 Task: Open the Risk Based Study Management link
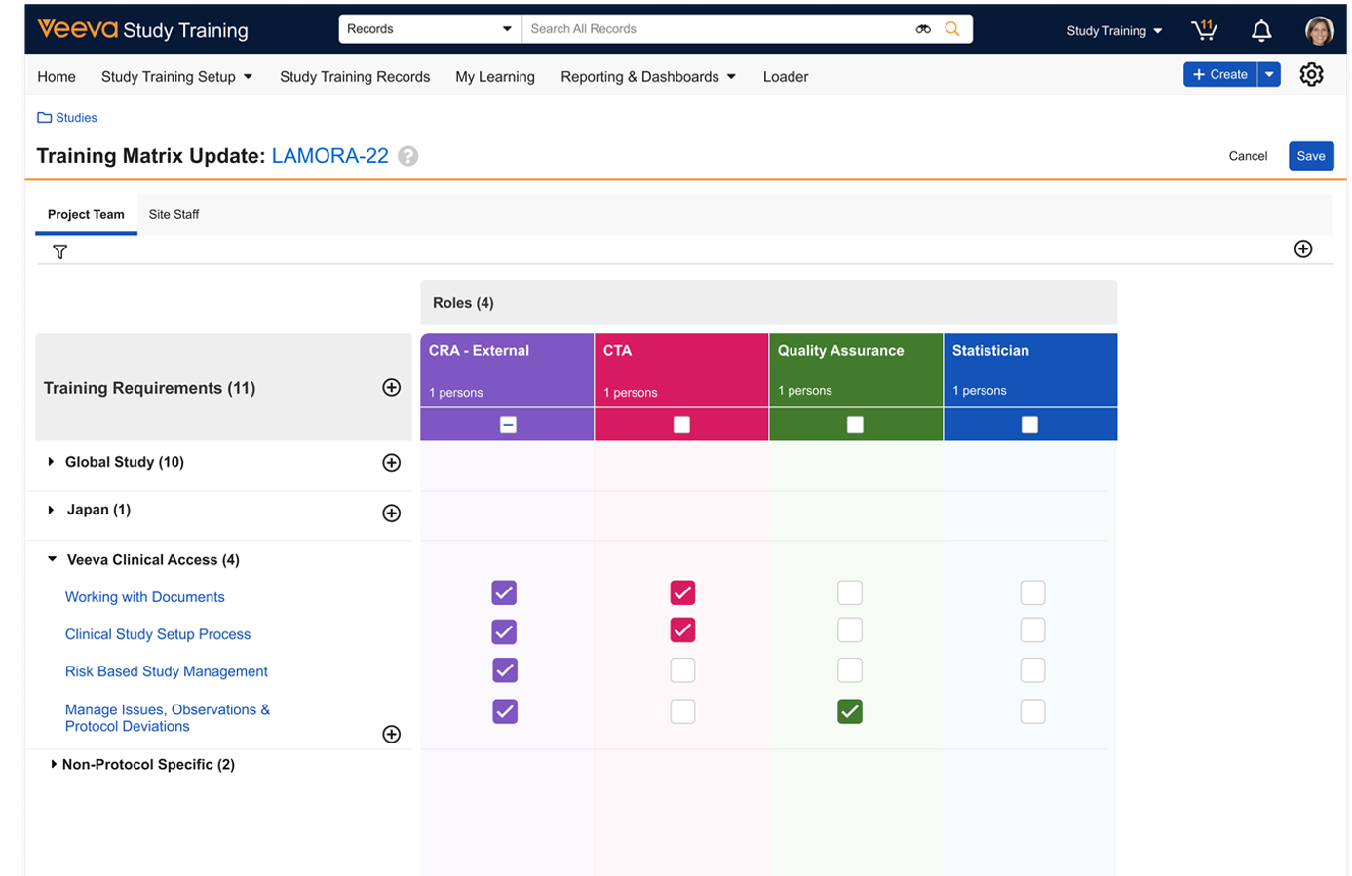point(166,671)
